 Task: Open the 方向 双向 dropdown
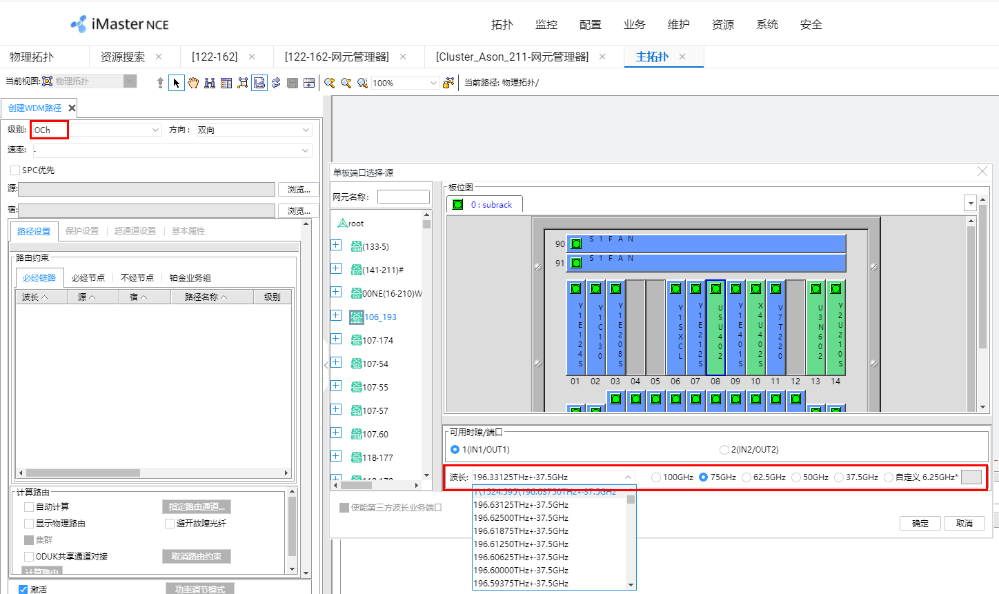coord(306,130)
